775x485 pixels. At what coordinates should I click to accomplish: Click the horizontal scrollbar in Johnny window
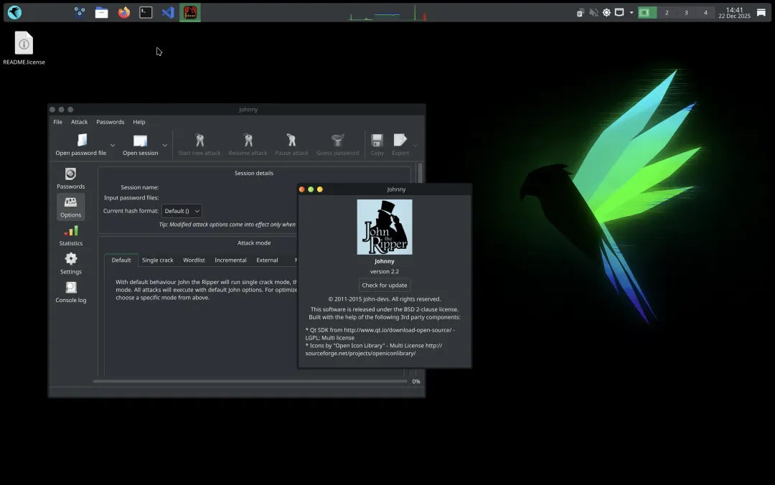coord(250,382)
